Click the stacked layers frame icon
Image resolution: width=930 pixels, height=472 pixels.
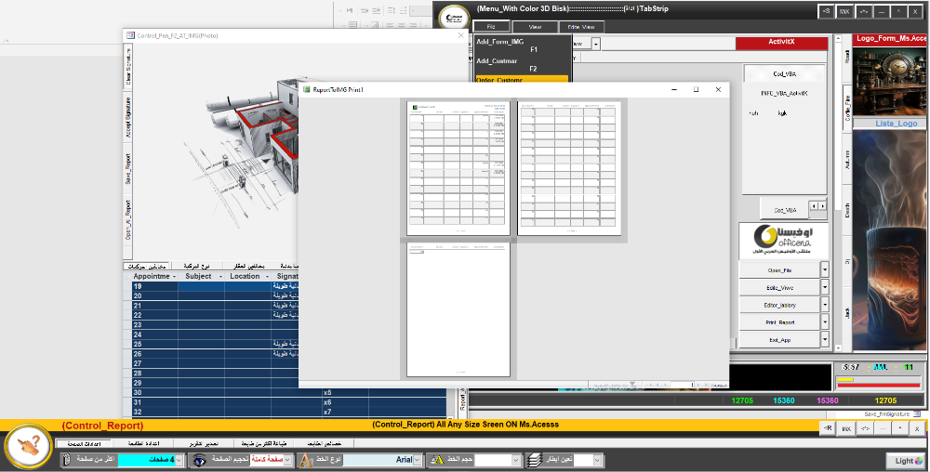pyautogui.click(x=533, y=460)
